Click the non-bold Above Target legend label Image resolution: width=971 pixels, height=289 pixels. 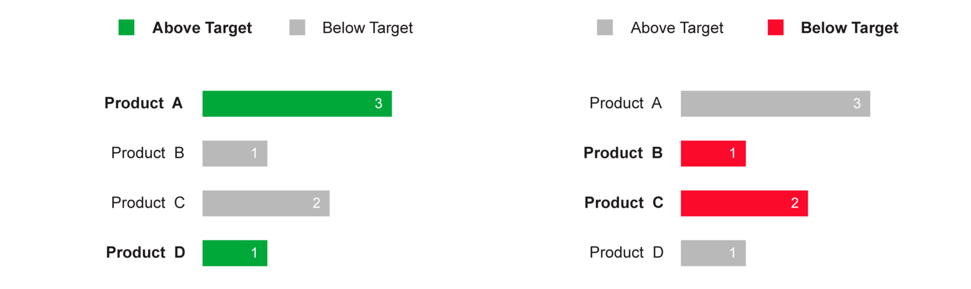point(677,28)
